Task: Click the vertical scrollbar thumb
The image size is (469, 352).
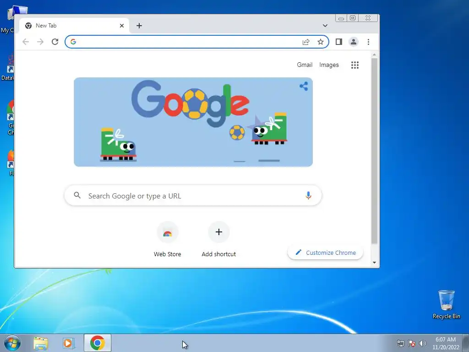Action: pyautogui.click(x=374, y=151)
